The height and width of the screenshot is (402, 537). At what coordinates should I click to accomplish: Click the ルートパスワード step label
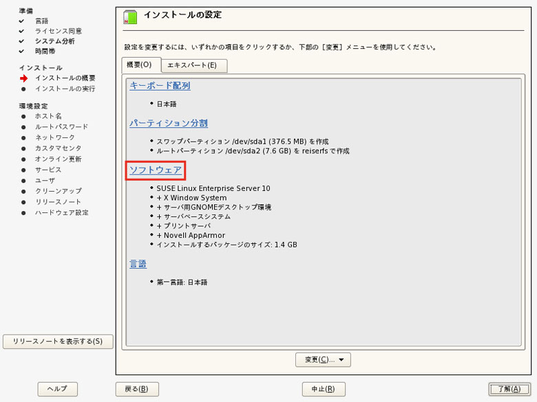(x=62, y=127)
